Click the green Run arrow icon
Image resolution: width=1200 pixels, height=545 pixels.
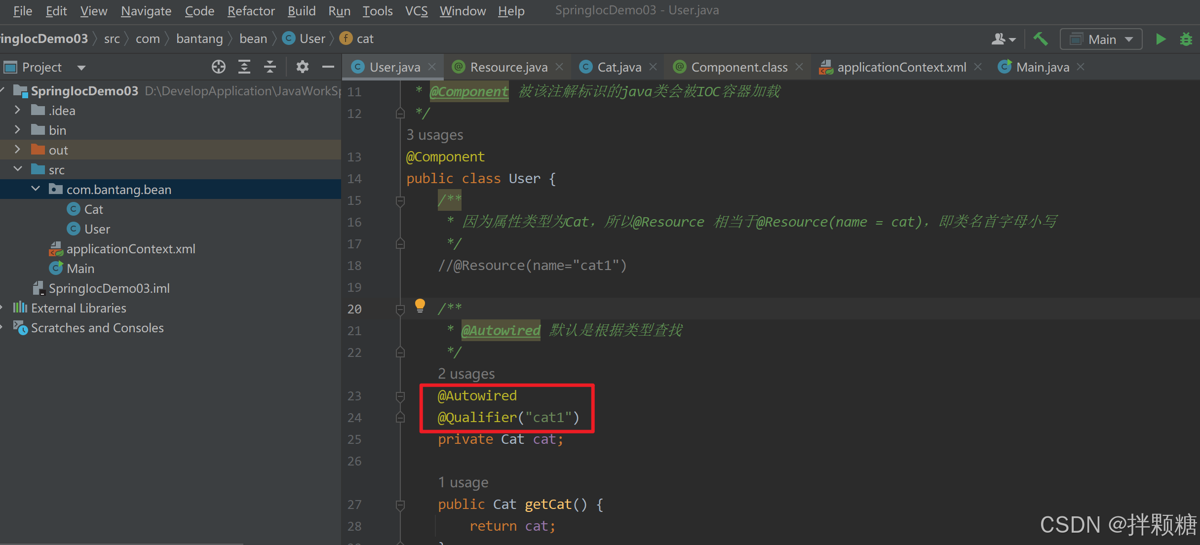(x=1161, y=39)
